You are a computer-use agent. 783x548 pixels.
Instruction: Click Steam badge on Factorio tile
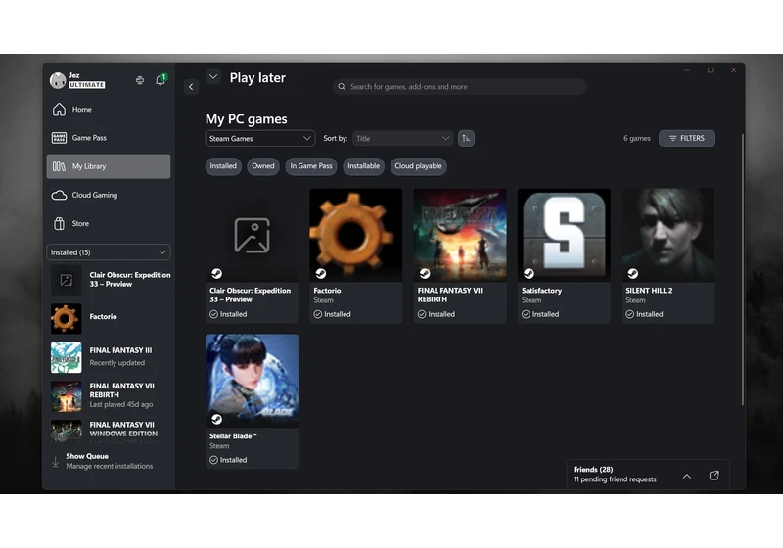click(x=321, y=273)
